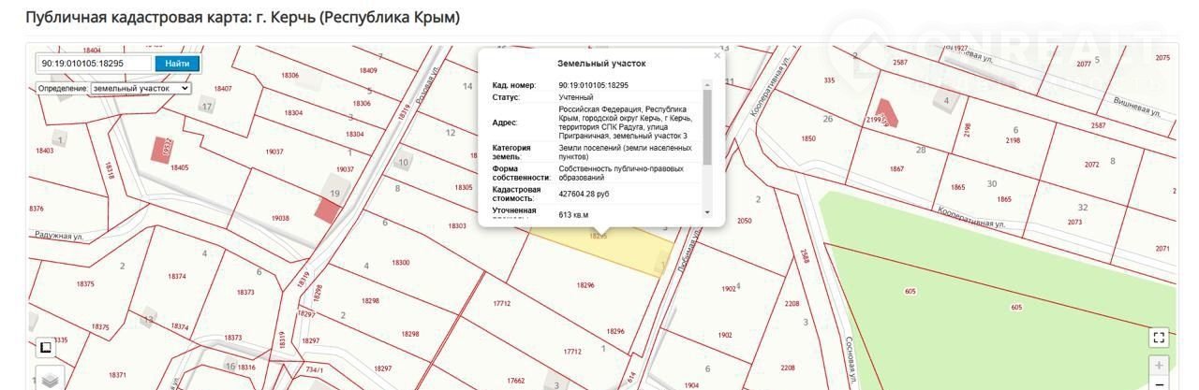Click the Найти search button
The height and width of the screenshot is (390, 1199).
177,64
